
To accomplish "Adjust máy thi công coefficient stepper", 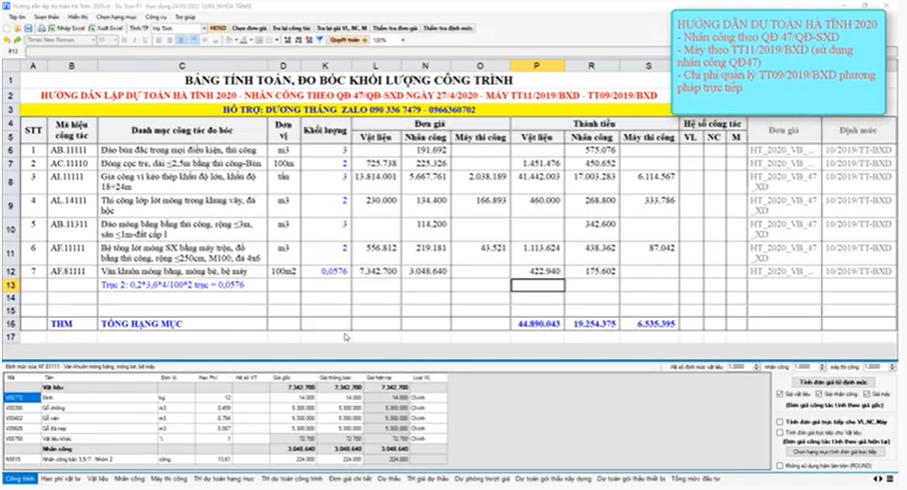I will click(x=893, y=367).
